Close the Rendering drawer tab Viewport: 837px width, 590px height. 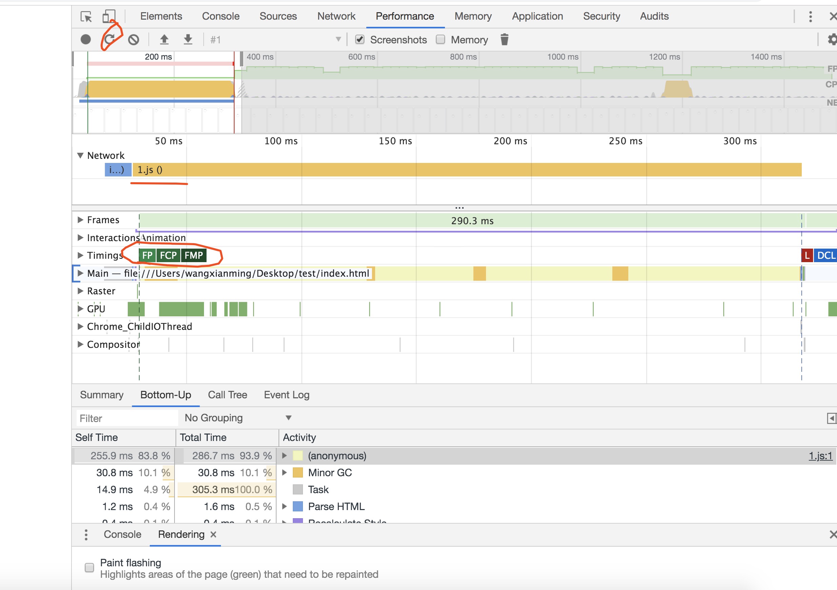(x=213, y=534)
